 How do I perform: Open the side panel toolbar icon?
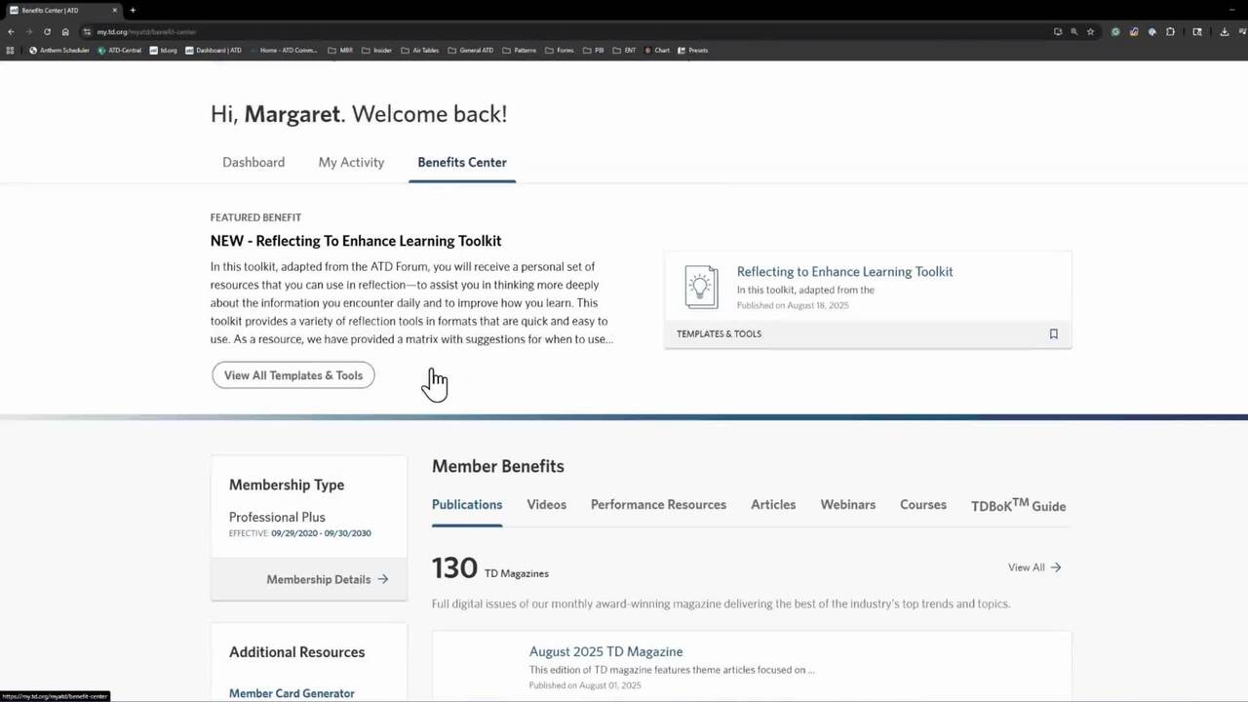(1197, 31)
